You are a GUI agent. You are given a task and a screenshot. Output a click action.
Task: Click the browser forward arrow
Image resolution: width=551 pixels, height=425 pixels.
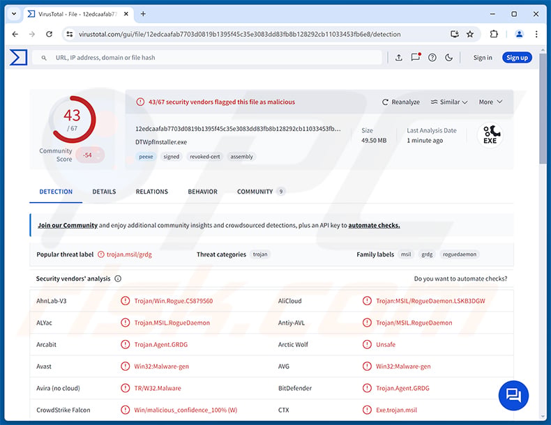pyautogui.click(x=32, y=34)
